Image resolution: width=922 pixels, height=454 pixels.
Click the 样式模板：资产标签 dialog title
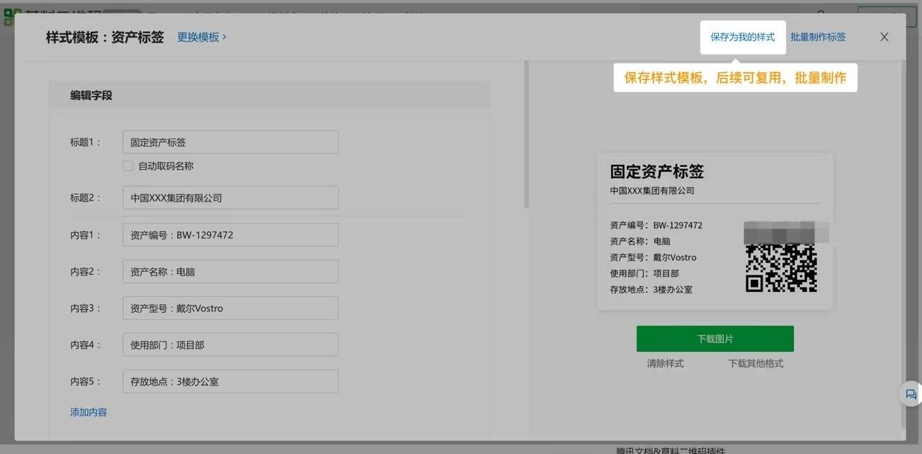tap(105, 37)
